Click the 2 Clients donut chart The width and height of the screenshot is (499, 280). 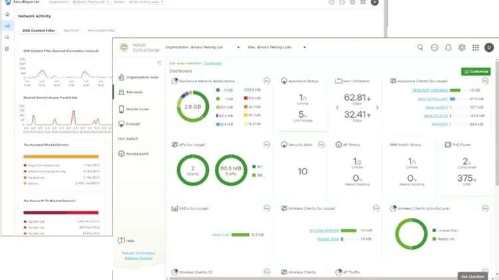[x=193, y=170]
